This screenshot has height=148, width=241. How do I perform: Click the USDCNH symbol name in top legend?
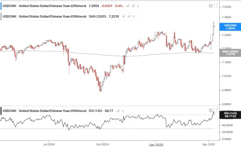(9, 6)
